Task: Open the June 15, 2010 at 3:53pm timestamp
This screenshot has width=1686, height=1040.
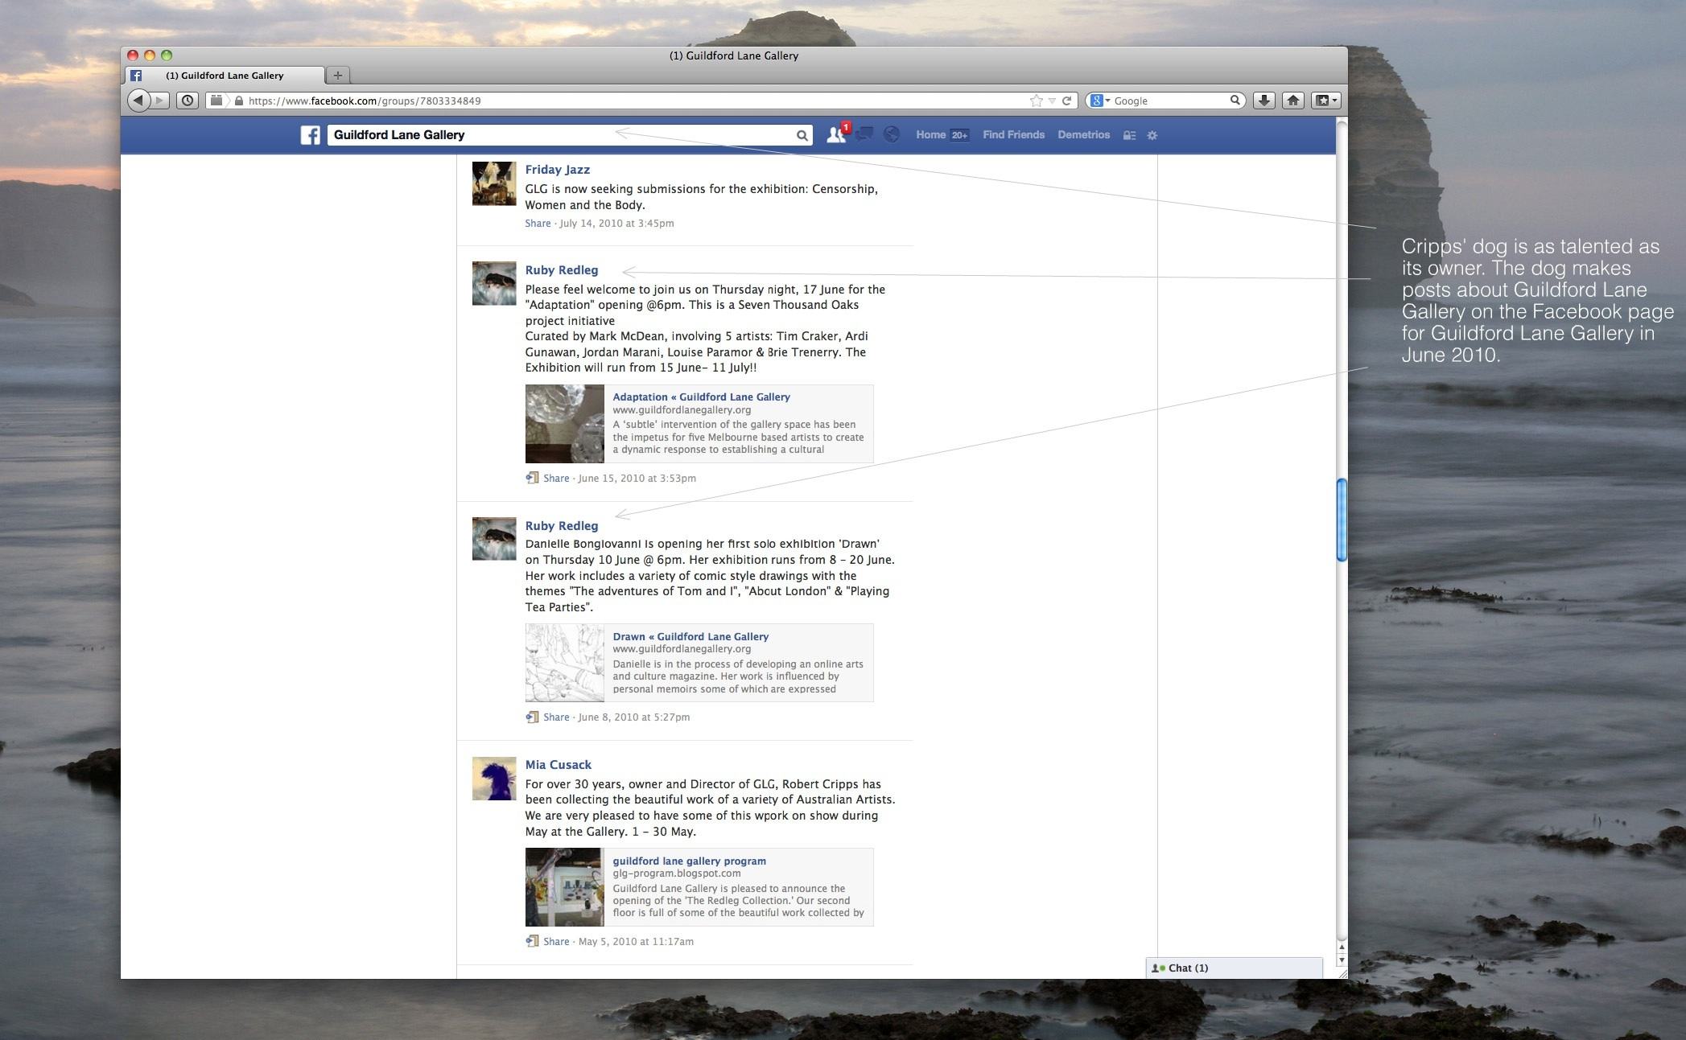Action: tap(637, 479)
